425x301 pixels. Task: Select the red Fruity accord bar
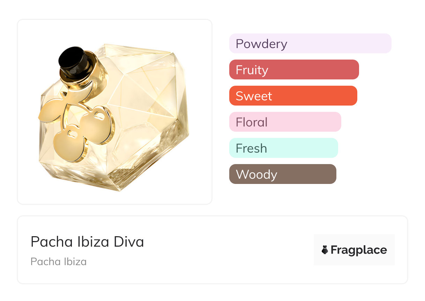coord(294,70)
